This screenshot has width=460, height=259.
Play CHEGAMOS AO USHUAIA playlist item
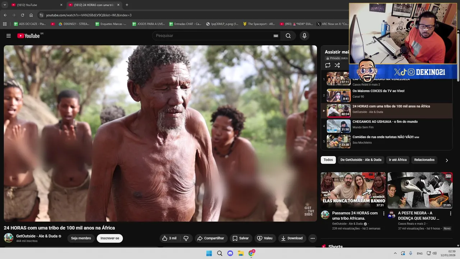click(x=386, y=126)
